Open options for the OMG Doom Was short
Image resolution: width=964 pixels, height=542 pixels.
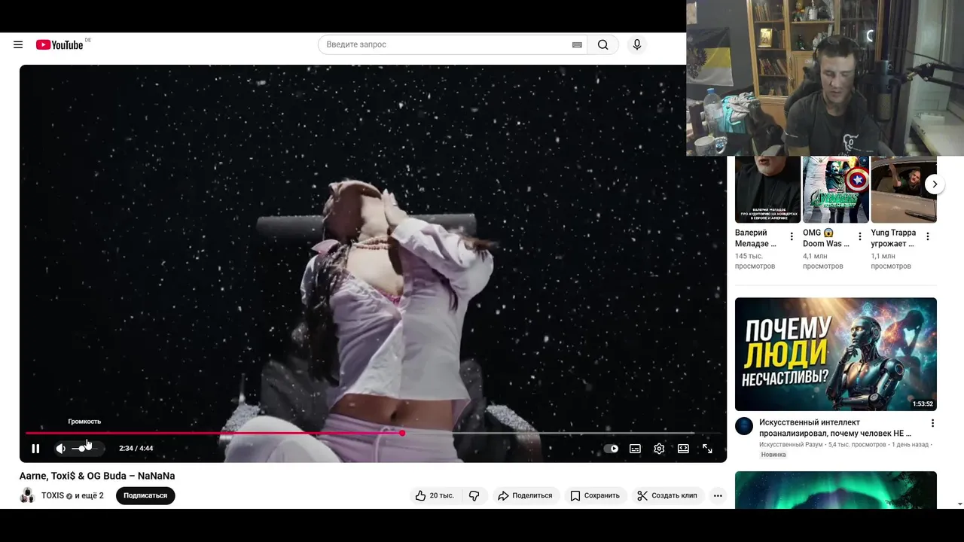click(x=860, y=236)
